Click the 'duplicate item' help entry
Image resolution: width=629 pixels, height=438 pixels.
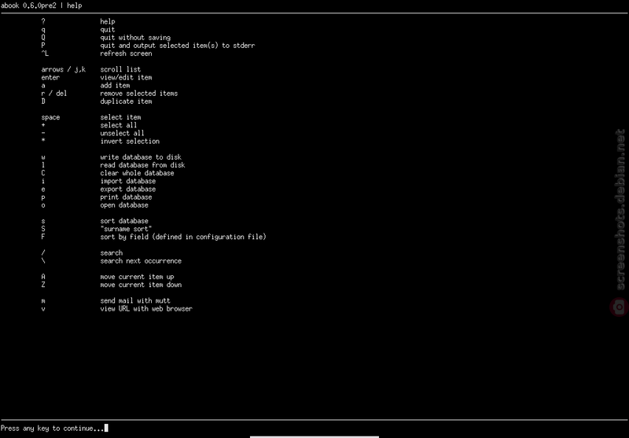[126, 101]
